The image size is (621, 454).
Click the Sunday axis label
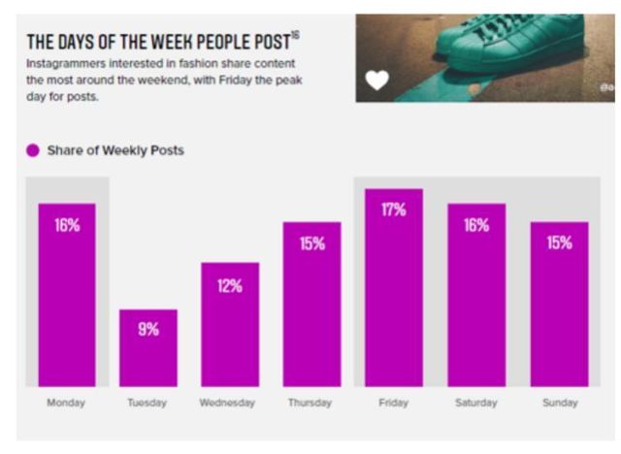pos(559,402)
